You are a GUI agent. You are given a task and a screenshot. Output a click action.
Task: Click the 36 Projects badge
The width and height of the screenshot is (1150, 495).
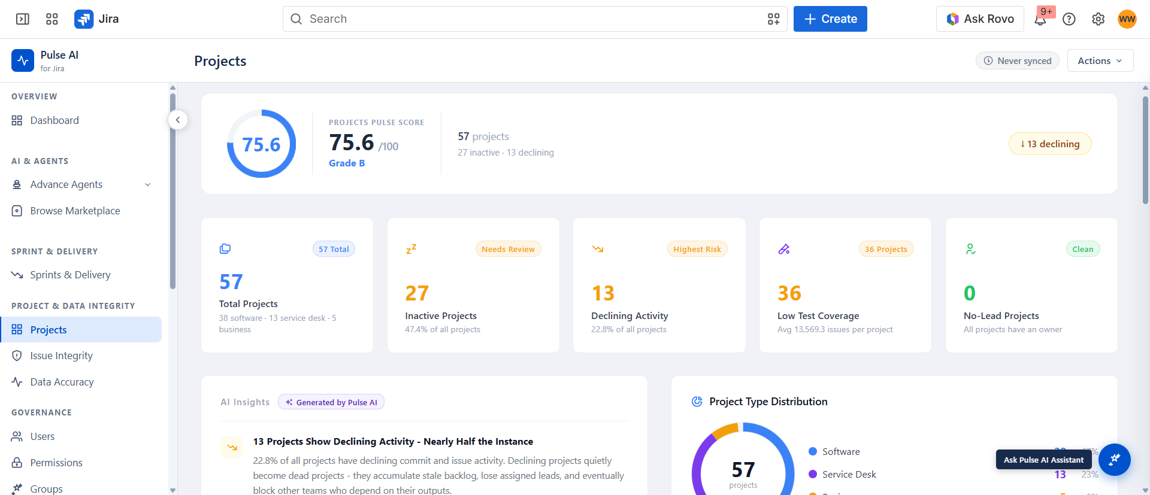[x=886, y=249]
